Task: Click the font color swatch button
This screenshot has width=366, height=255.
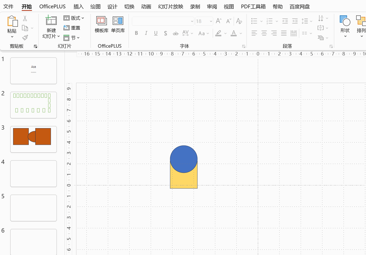Action: (x=234, y=33)
